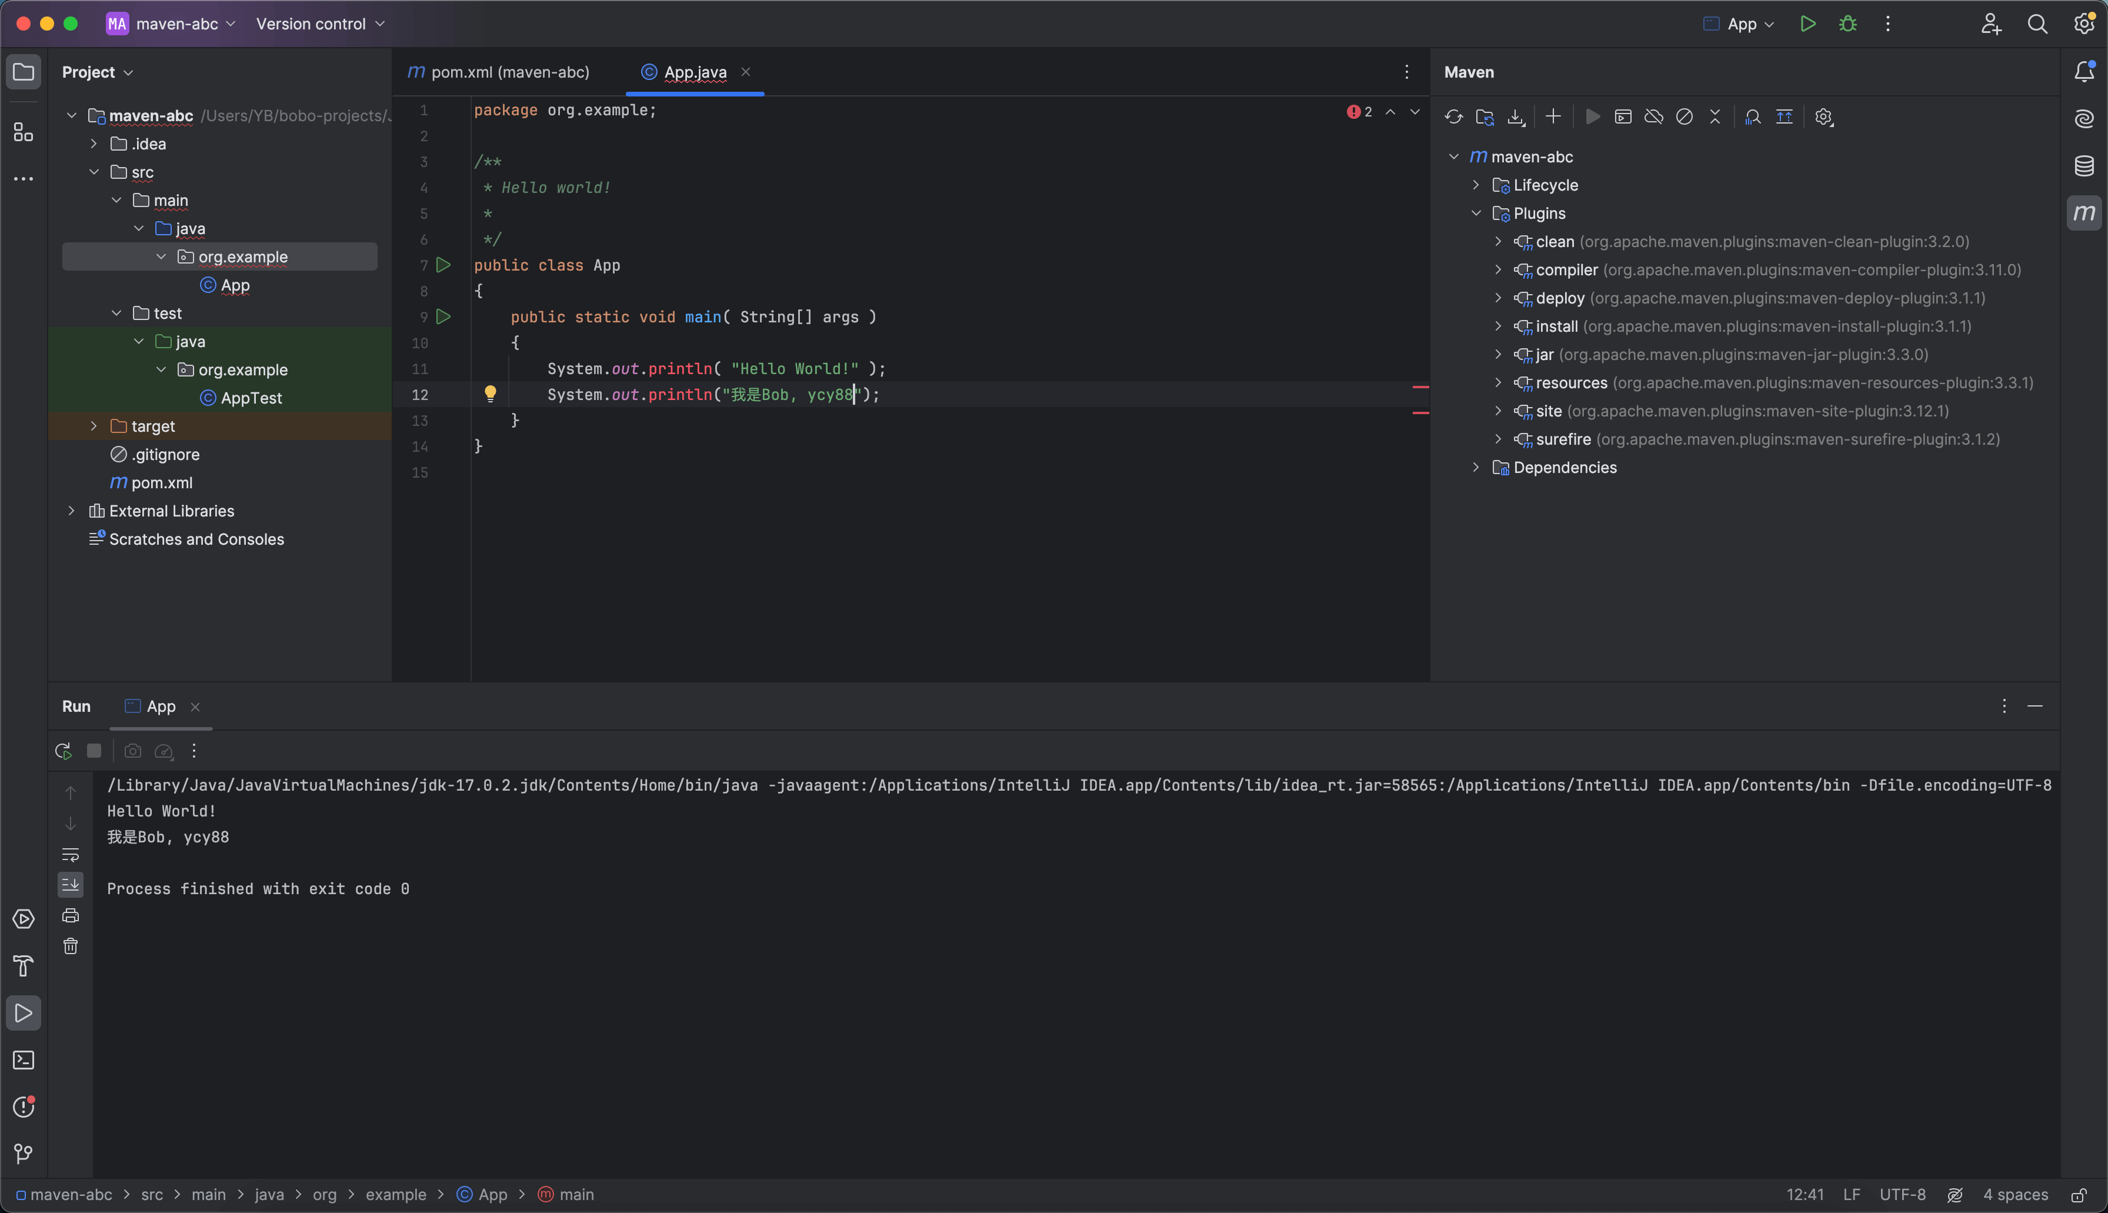Toggle Skip Tests mode in Maven
The image size is (2108, 1213).
(1684, 116)
